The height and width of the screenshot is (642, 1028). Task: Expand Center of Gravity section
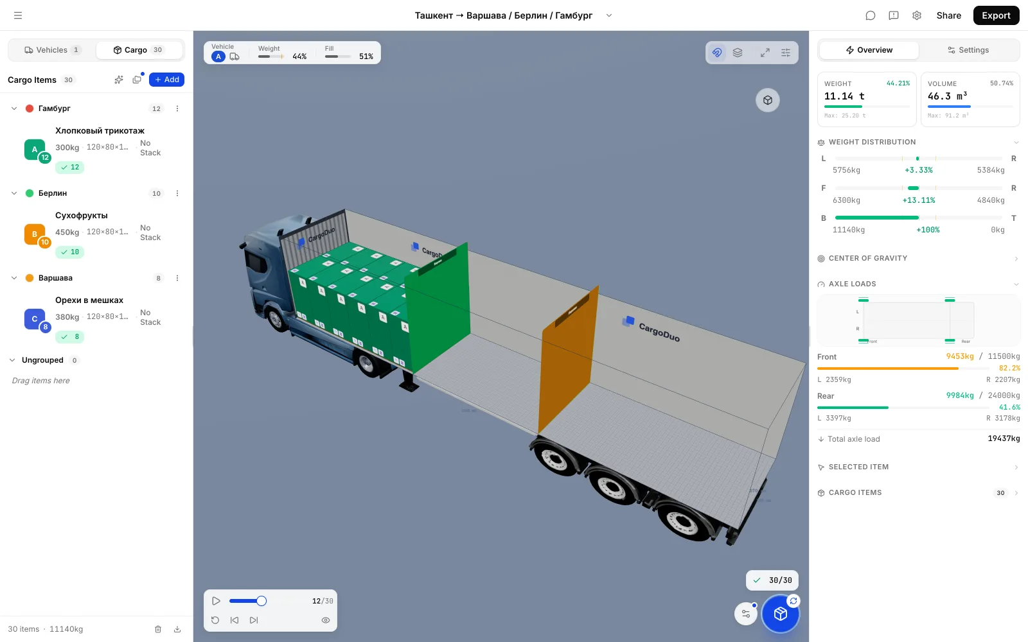coord(1016,259)
